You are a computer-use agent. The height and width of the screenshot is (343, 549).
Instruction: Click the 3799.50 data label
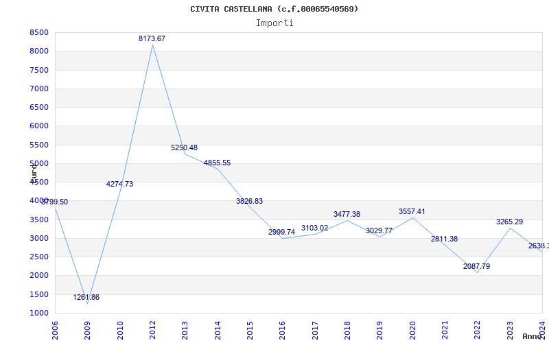[x=55, y=202]
